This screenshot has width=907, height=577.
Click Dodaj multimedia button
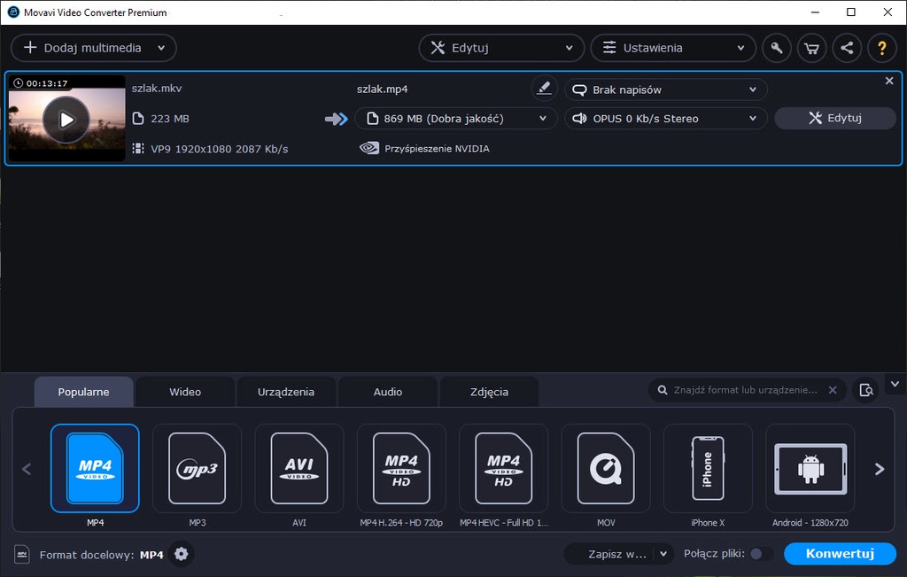point(93,48)
